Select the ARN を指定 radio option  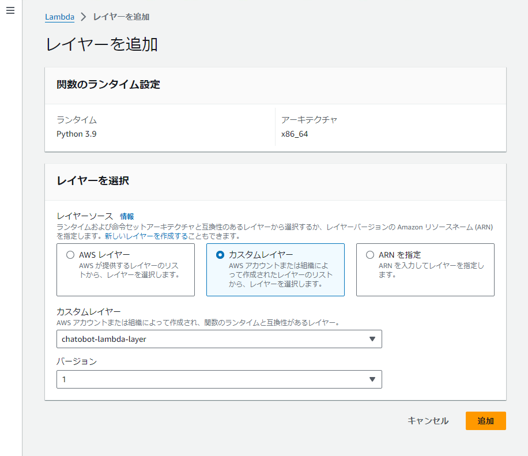tap(369, 255)
